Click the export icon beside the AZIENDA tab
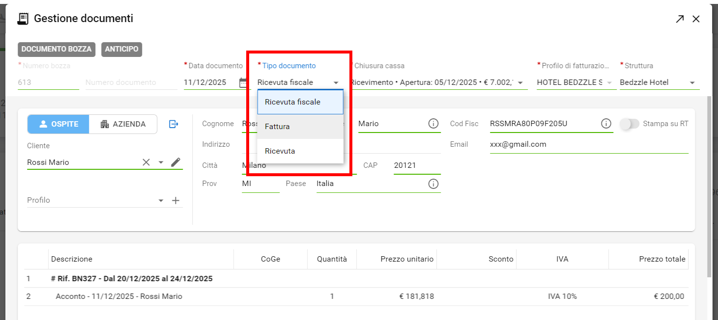This screenshot has width=718, height=320. (173, 124)
